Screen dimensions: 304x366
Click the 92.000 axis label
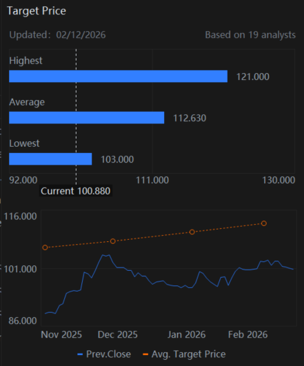click(23, 180)
